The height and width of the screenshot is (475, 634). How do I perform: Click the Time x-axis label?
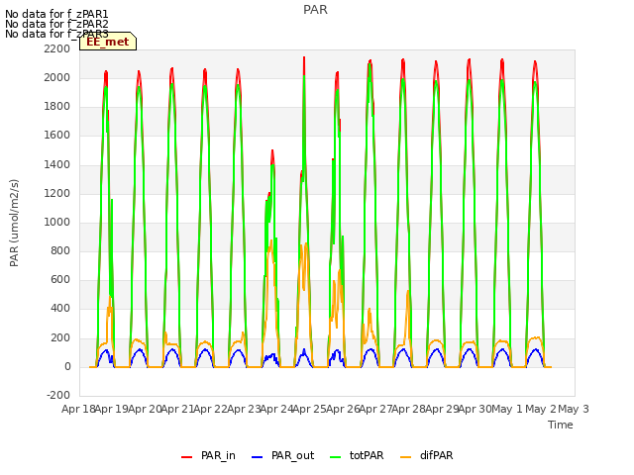(x=561, y=425)
